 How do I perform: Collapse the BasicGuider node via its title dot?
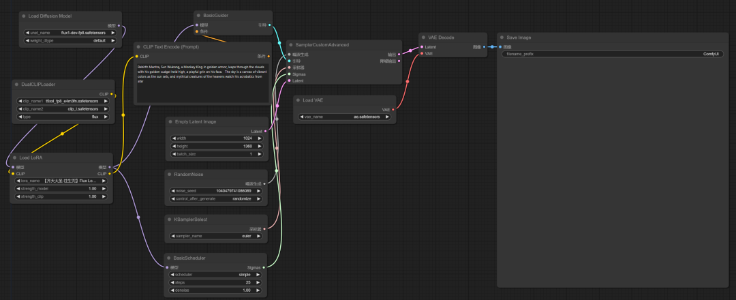pos(198,16)
